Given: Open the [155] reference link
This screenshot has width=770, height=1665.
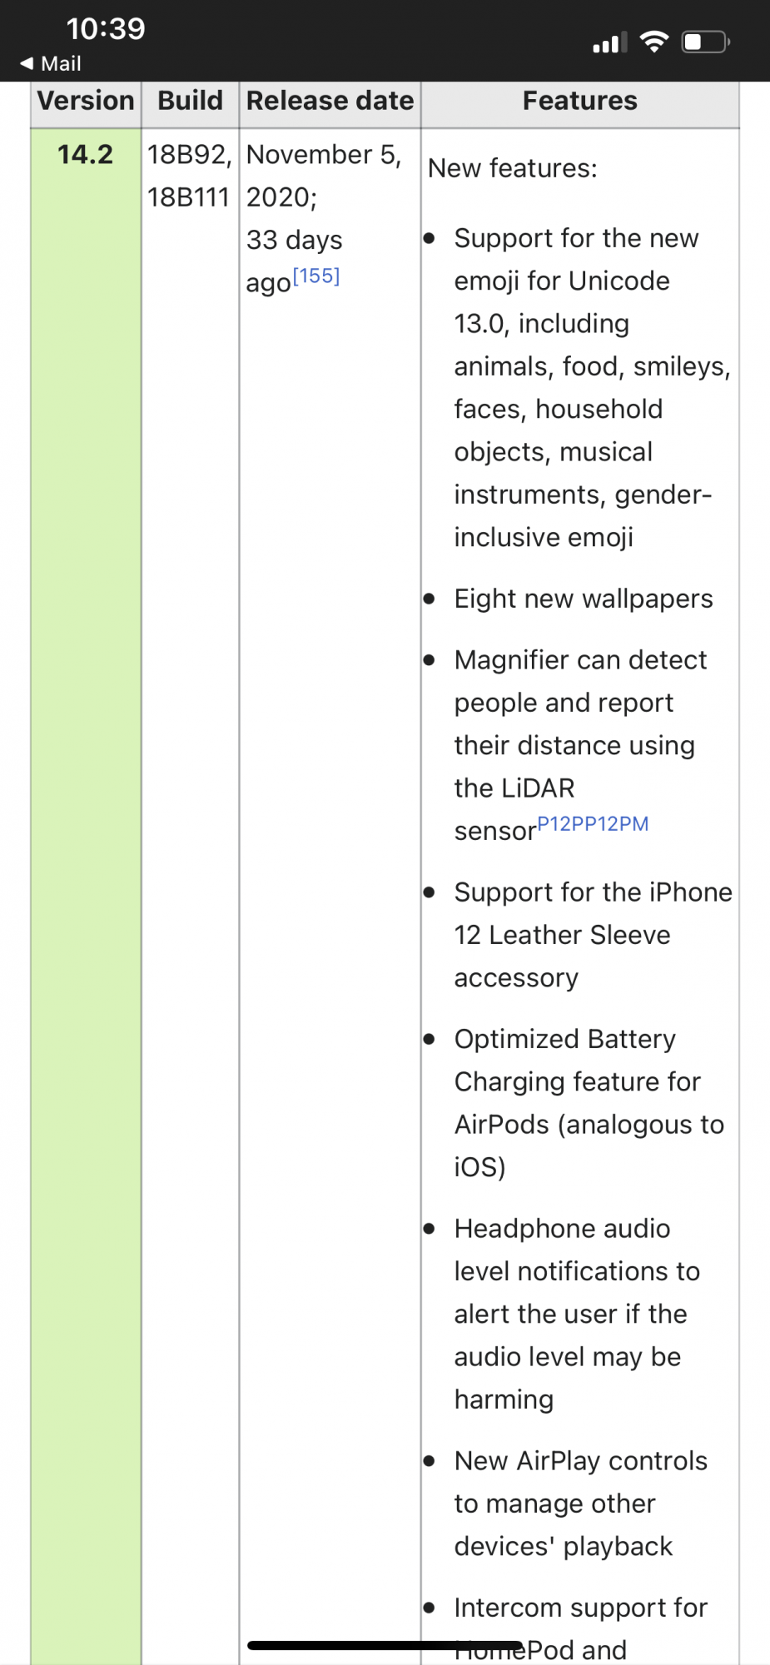Looking at the screenshot, I should point(316,276).
